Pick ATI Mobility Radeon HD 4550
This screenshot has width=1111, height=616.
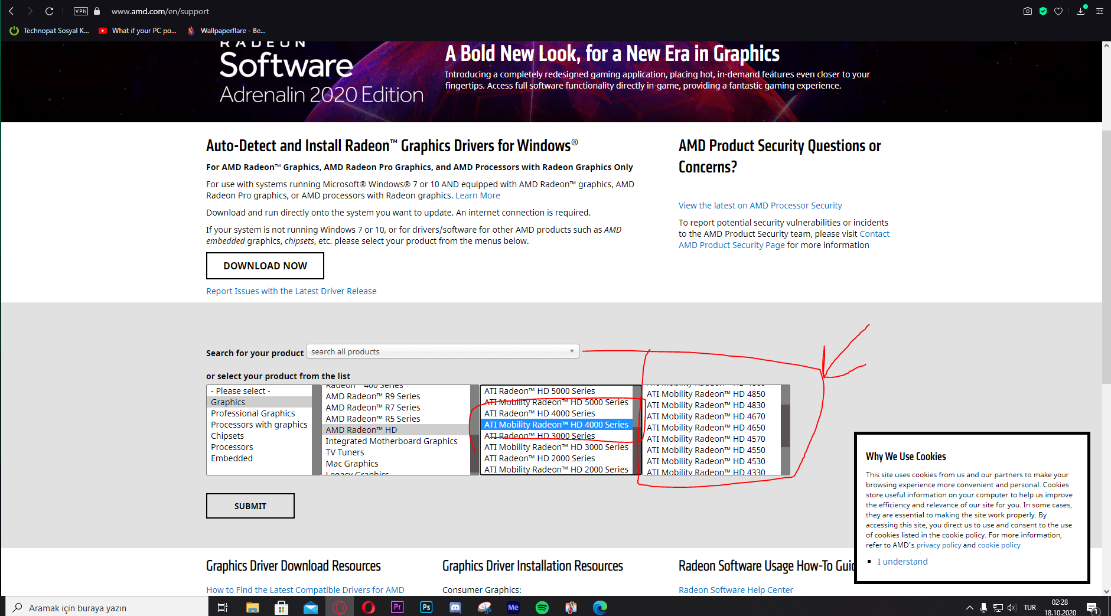tap(712, 450)
